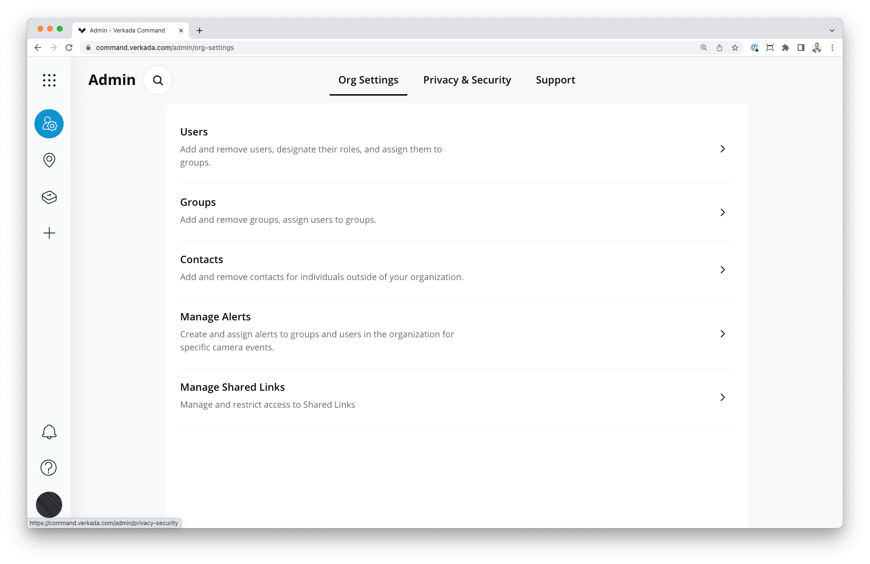Select the Admin users-gear sidebar icon
This screenshot has height=564, width=870.
pyautogui.click(x=49, y=124)
